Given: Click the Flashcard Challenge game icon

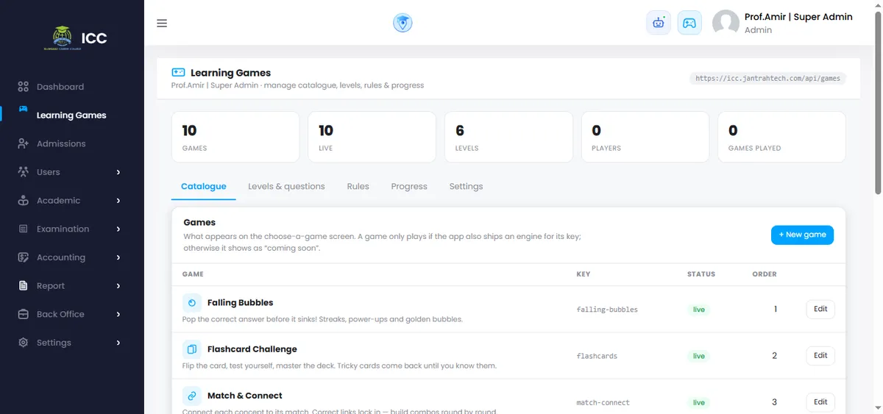Looking at the screenshot, I should [192, 349].
